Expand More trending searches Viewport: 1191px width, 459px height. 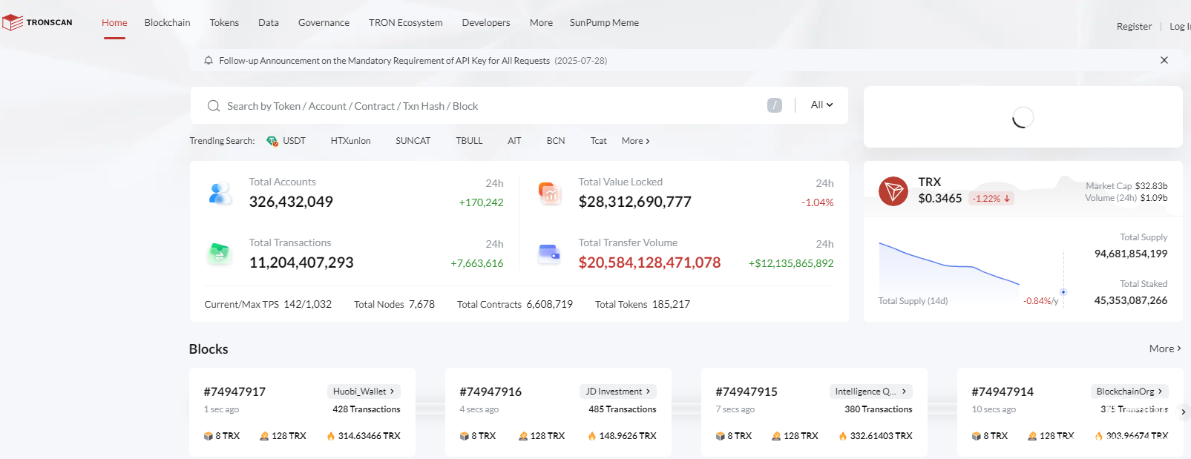click(635, 141)
